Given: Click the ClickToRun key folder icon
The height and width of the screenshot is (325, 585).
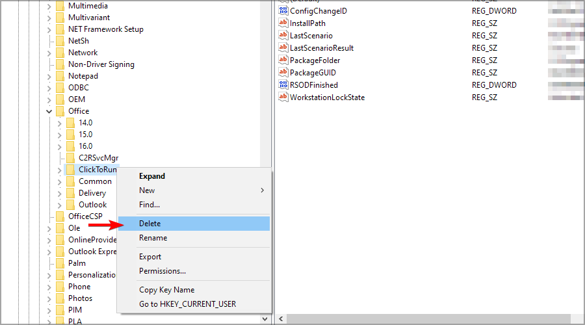Looking at the screenshot, I should pos(70,170).
